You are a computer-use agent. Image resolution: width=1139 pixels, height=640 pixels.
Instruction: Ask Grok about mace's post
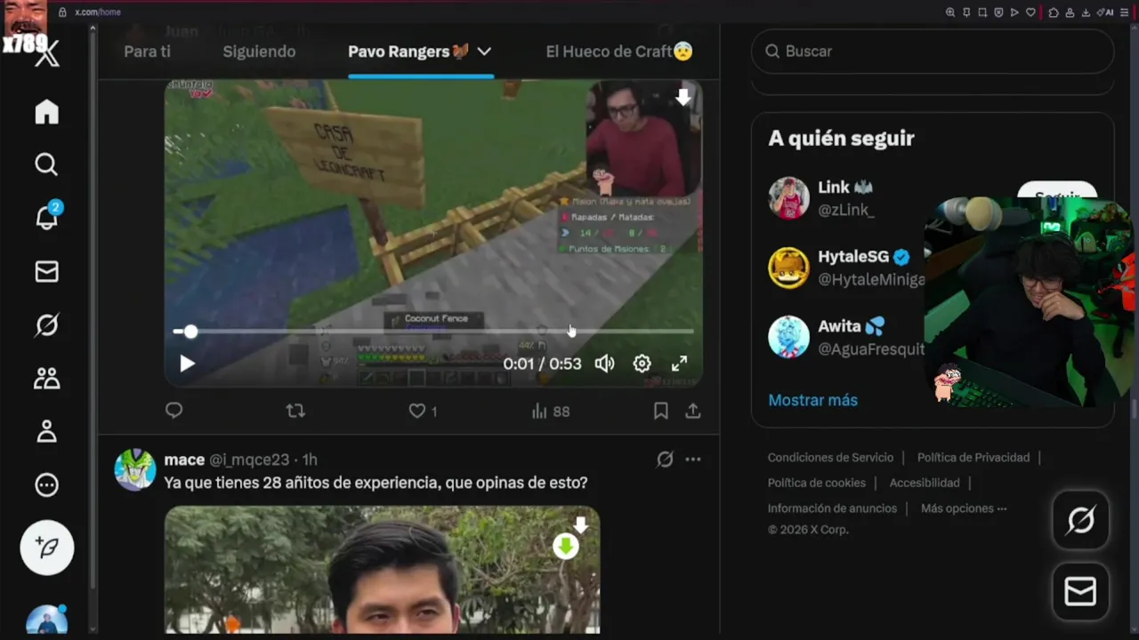point(665,460)
